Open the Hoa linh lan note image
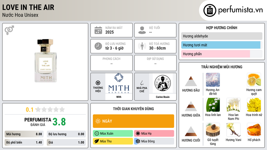The height and width of the screenshot is (150, 267). point(213,105)
